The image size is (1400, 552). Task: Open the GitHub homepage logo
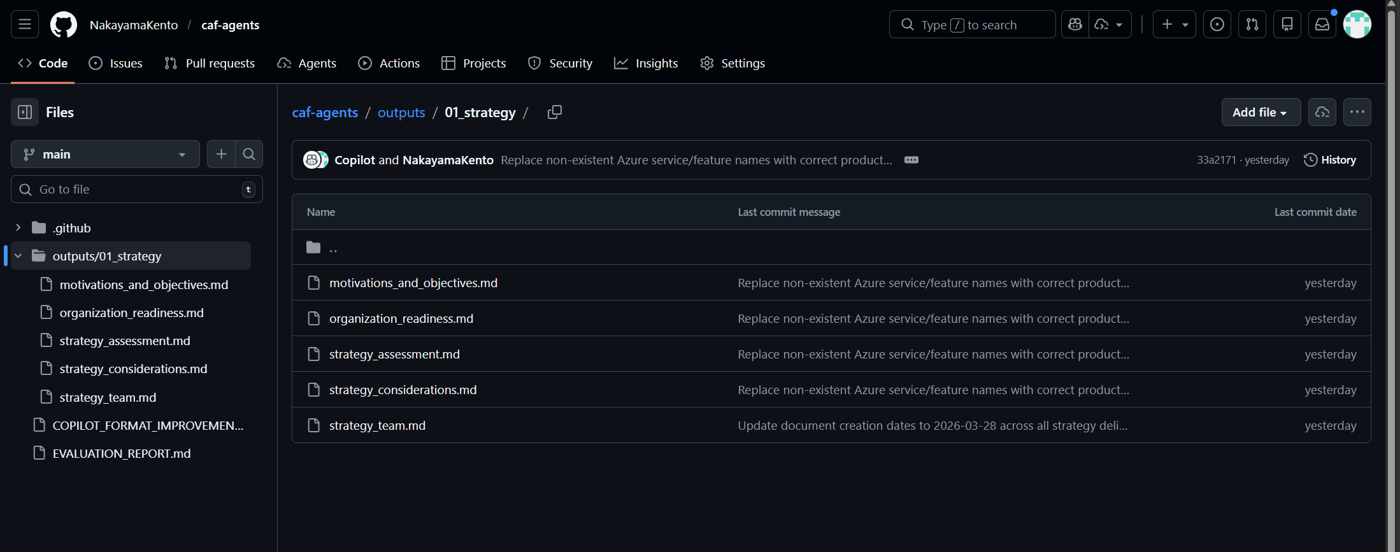[x=63, y=25]
